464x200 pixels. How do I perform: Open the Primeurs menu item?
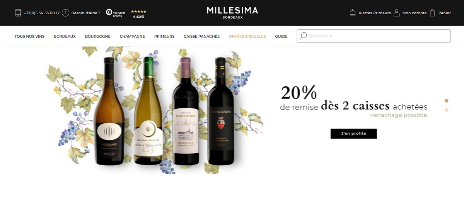[x=164, y=36]
